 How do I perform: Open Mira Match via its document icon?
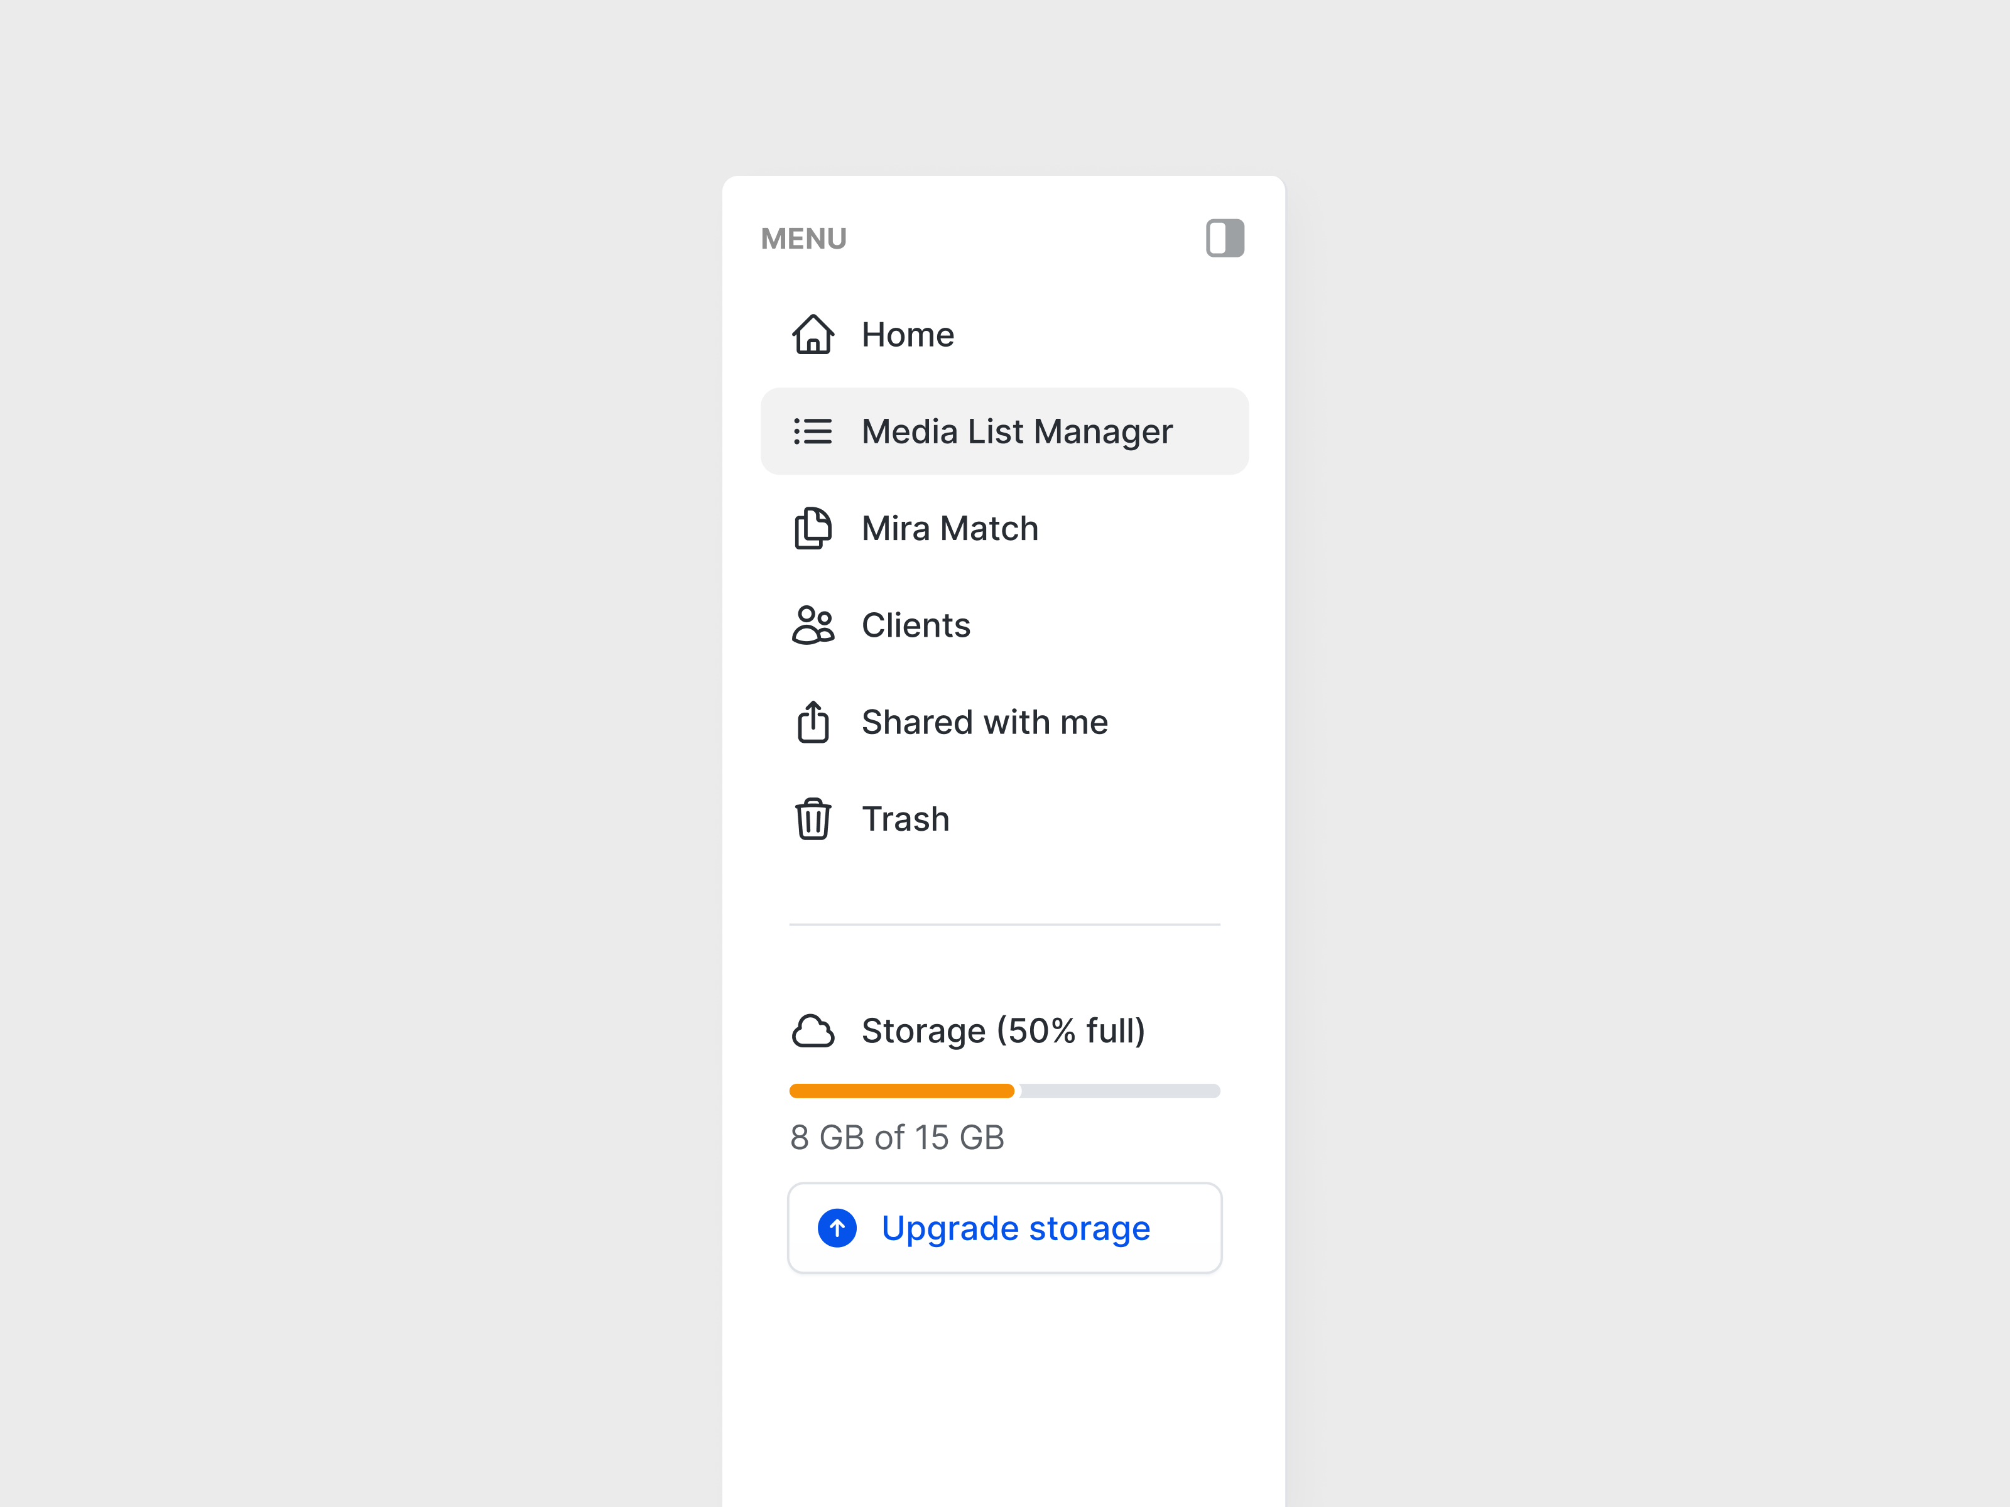(812, 528)
